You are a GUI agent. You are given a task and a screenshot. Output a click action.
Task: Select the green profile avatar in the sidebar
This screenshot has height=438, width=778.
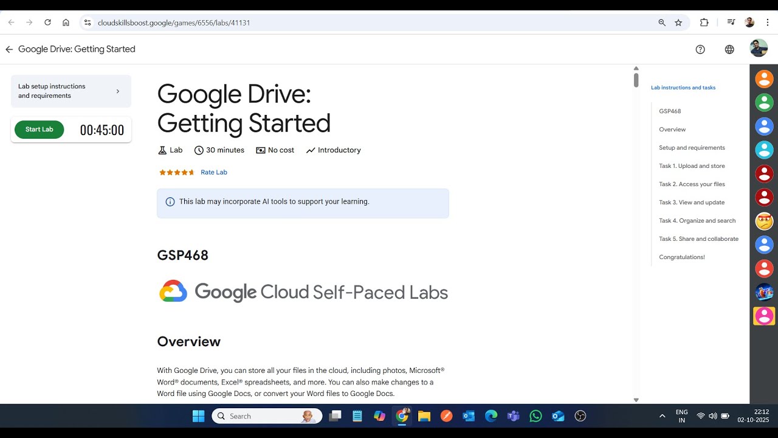click(x=764, y=102)
